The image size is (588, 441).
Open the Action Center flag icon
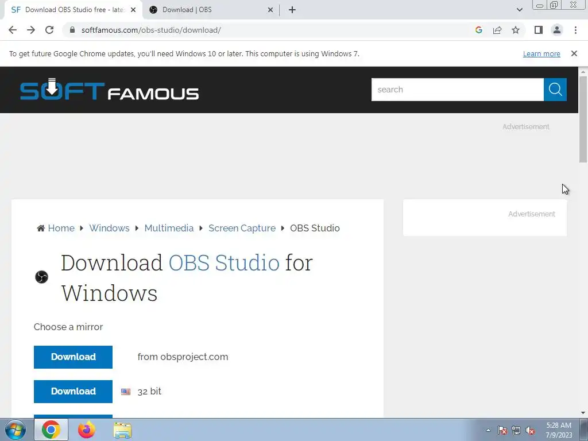click(502, 430)
